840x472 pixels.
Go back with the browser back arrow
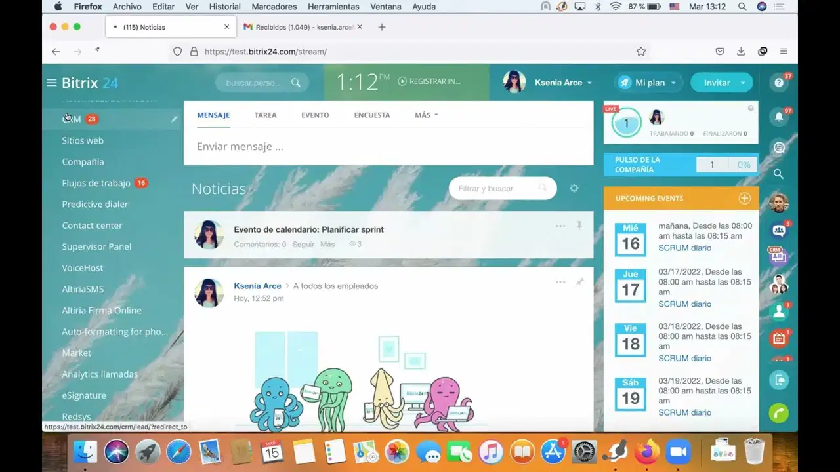56,51
